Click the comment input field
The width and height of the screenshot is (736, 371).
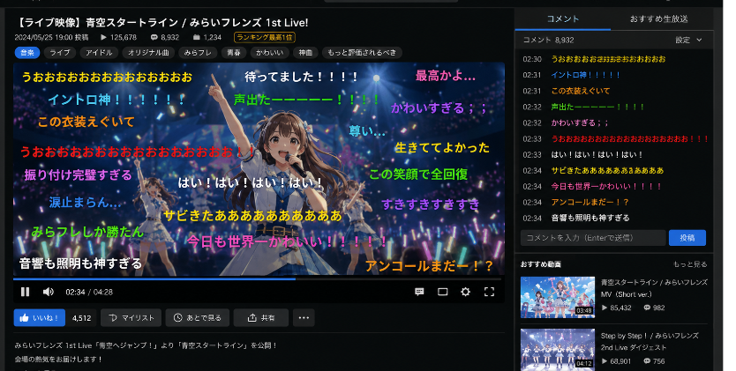(593, 238)
